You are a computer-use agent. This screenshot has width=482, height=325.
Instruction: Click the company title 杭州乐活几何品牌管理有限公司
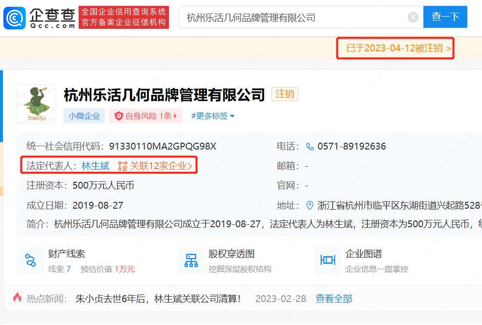click(x=164, y=95)
